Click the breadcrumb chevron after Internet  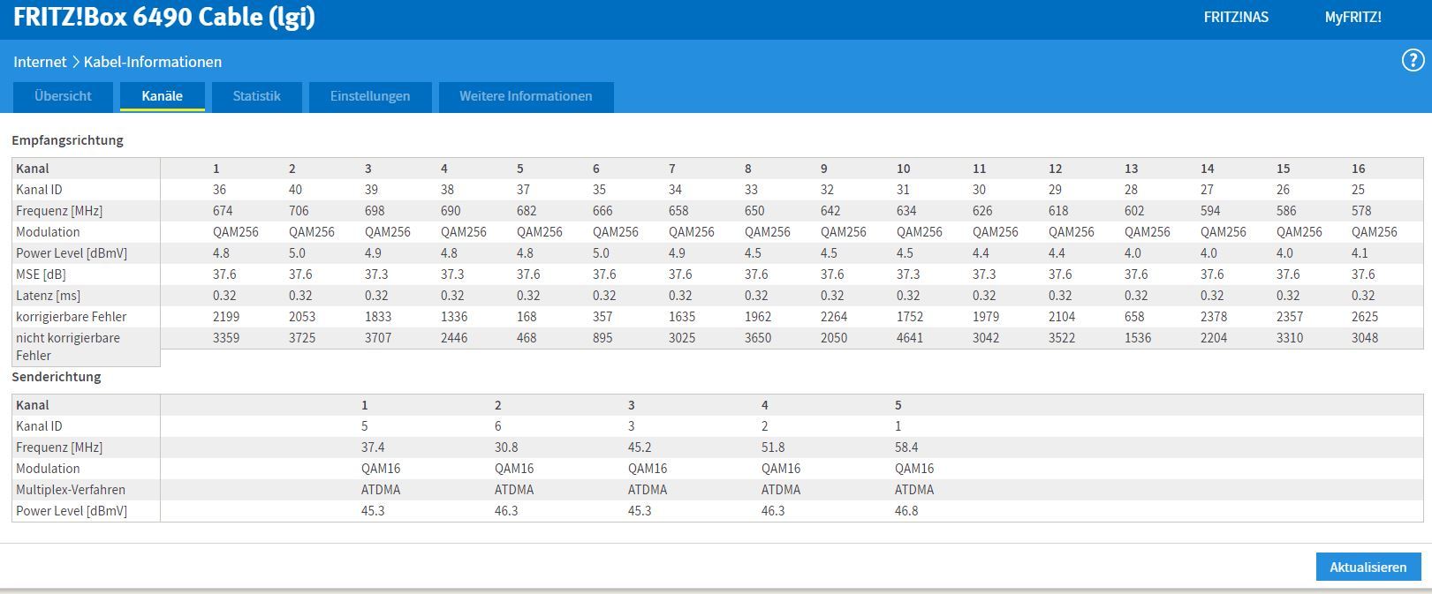(x=75, y=62)
